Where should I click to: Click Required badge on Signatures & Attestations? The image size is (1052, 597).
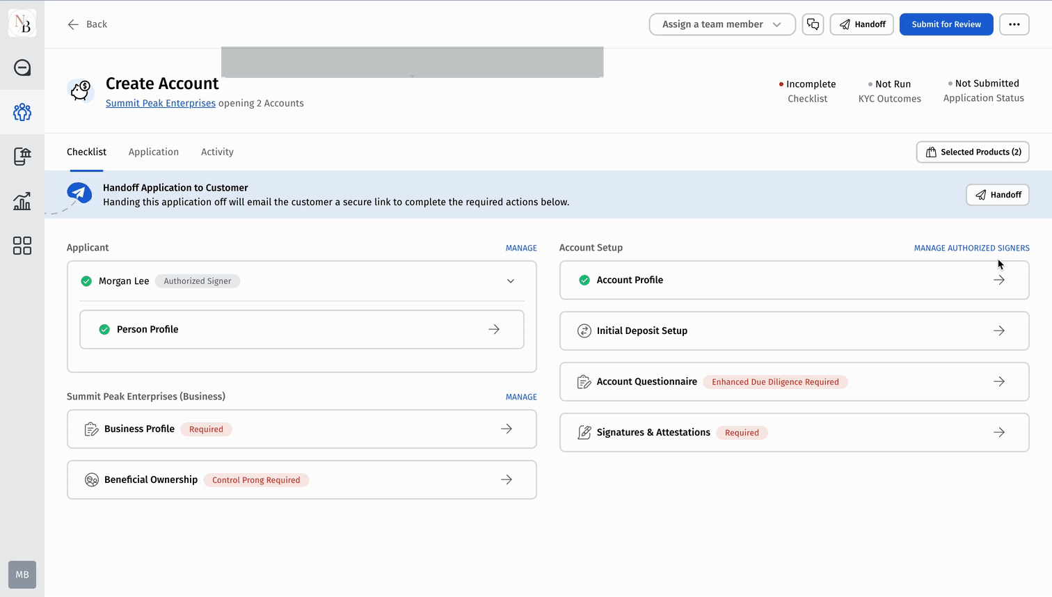(742, 433)
